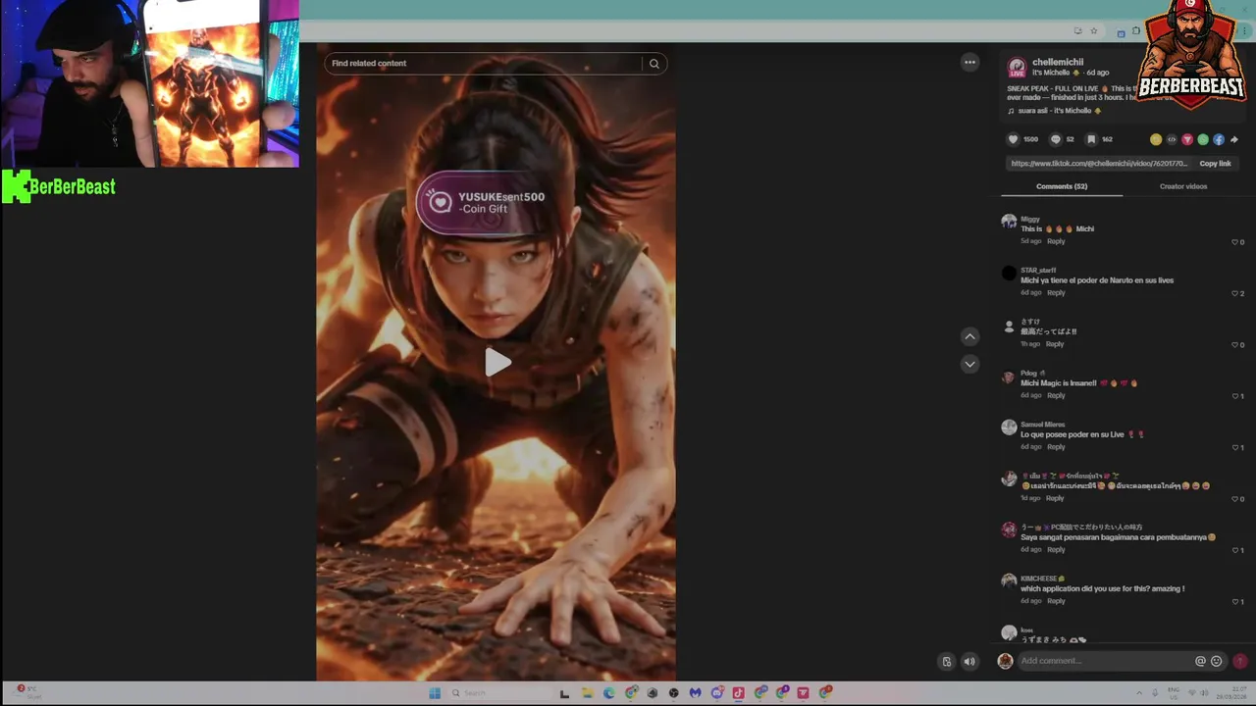Click the yellow repost share icon

pyautogui.click(x=1156, y=139)
